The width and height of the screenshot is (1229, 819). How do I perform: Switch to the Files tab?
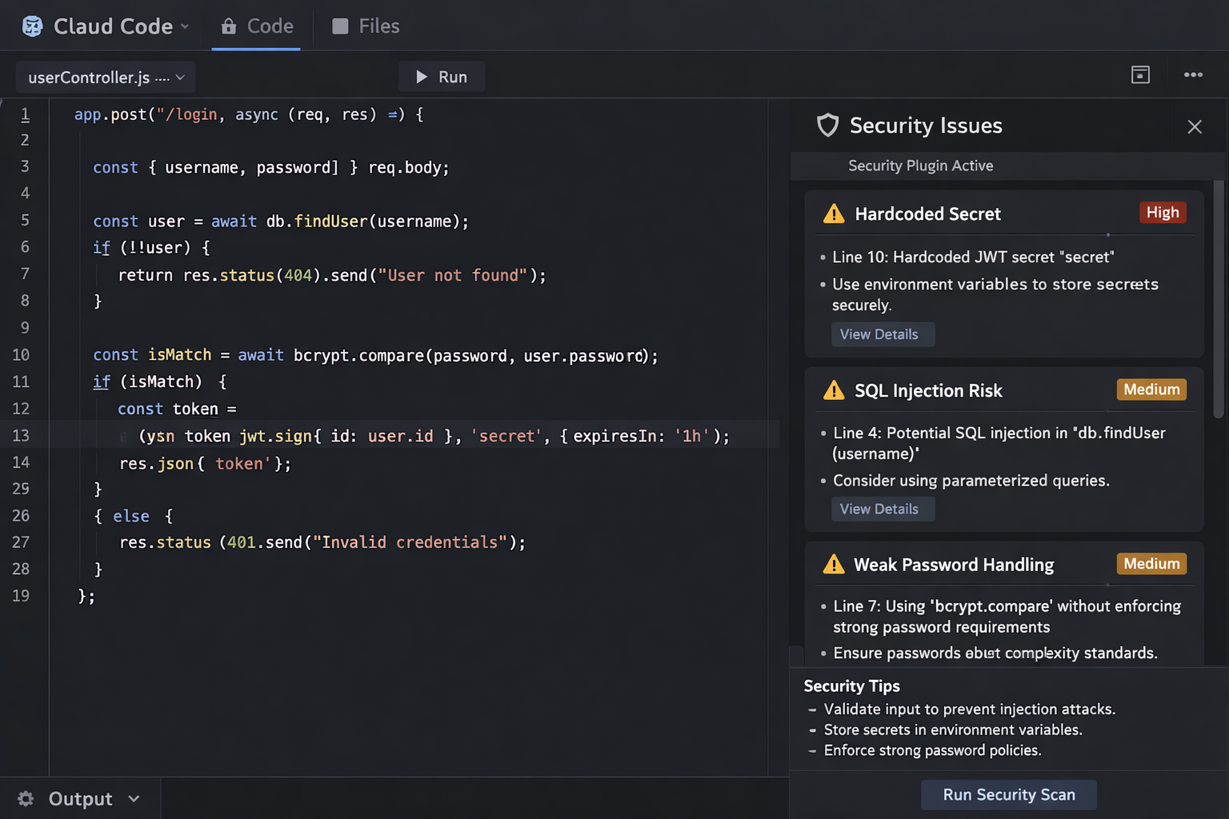pyautogui.click(x=366, y=26)
